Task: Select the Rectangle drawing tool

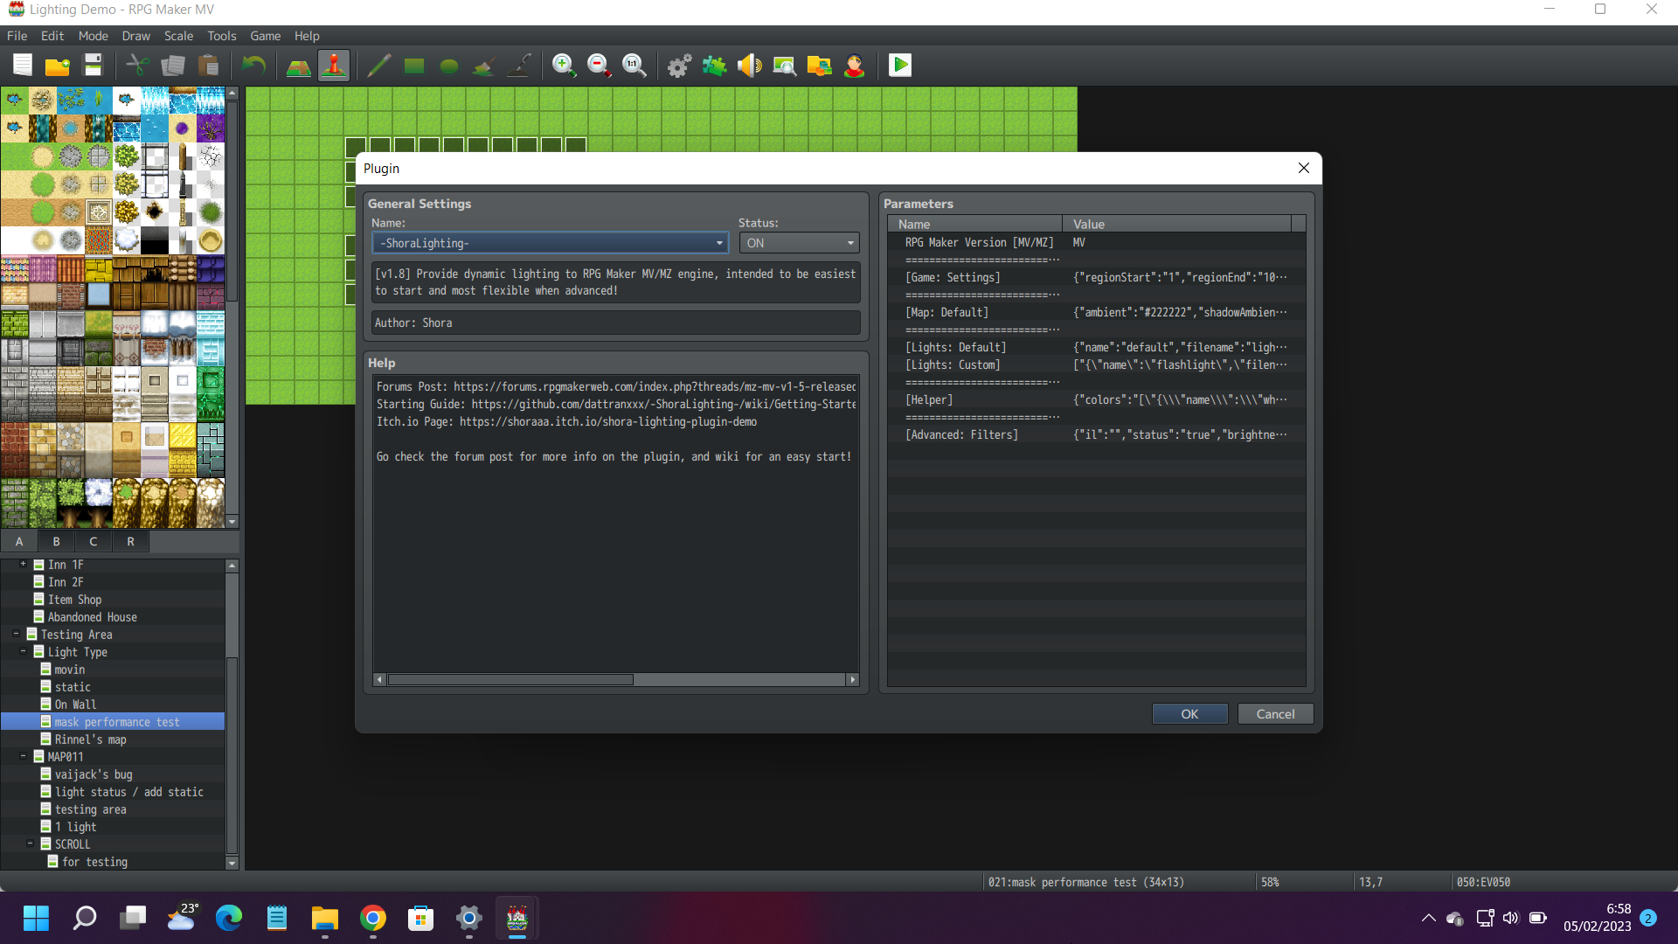Action: tap(414, 66)
